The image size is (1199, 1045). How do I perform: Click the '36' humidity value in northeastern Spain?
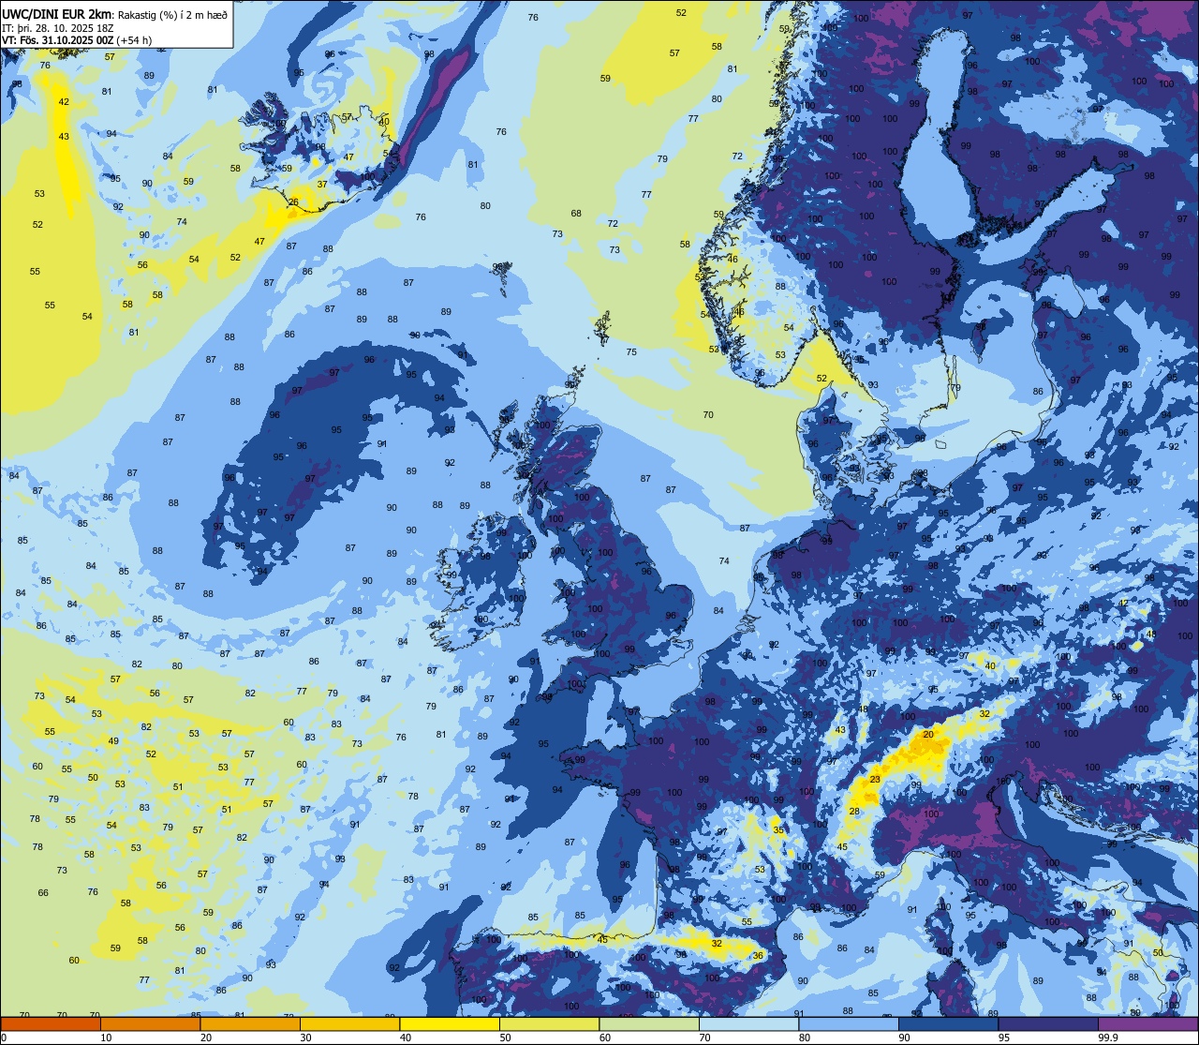pyautogui.click(x=758, y=955)
